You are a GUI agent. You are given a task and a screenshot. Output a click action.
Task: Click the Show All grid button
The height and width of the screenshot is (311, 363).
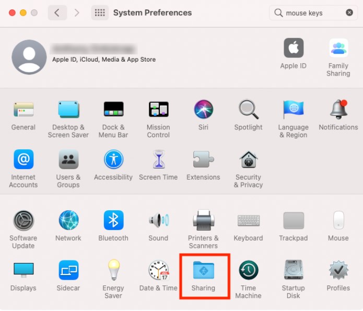100,13
